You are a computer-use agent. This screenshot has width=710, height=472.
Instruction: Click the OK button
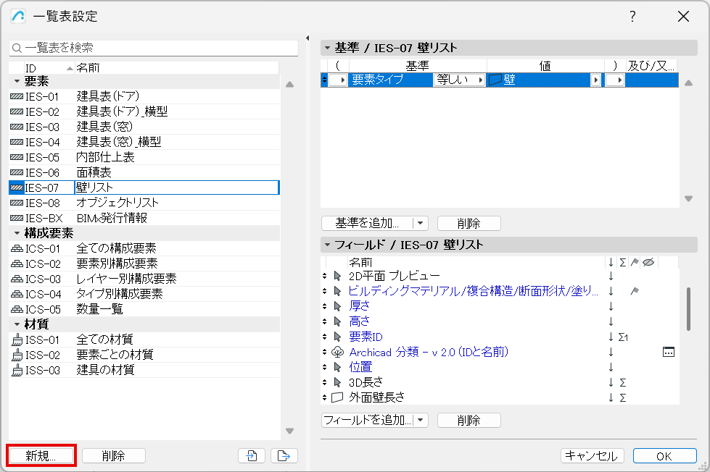(664, 456)
